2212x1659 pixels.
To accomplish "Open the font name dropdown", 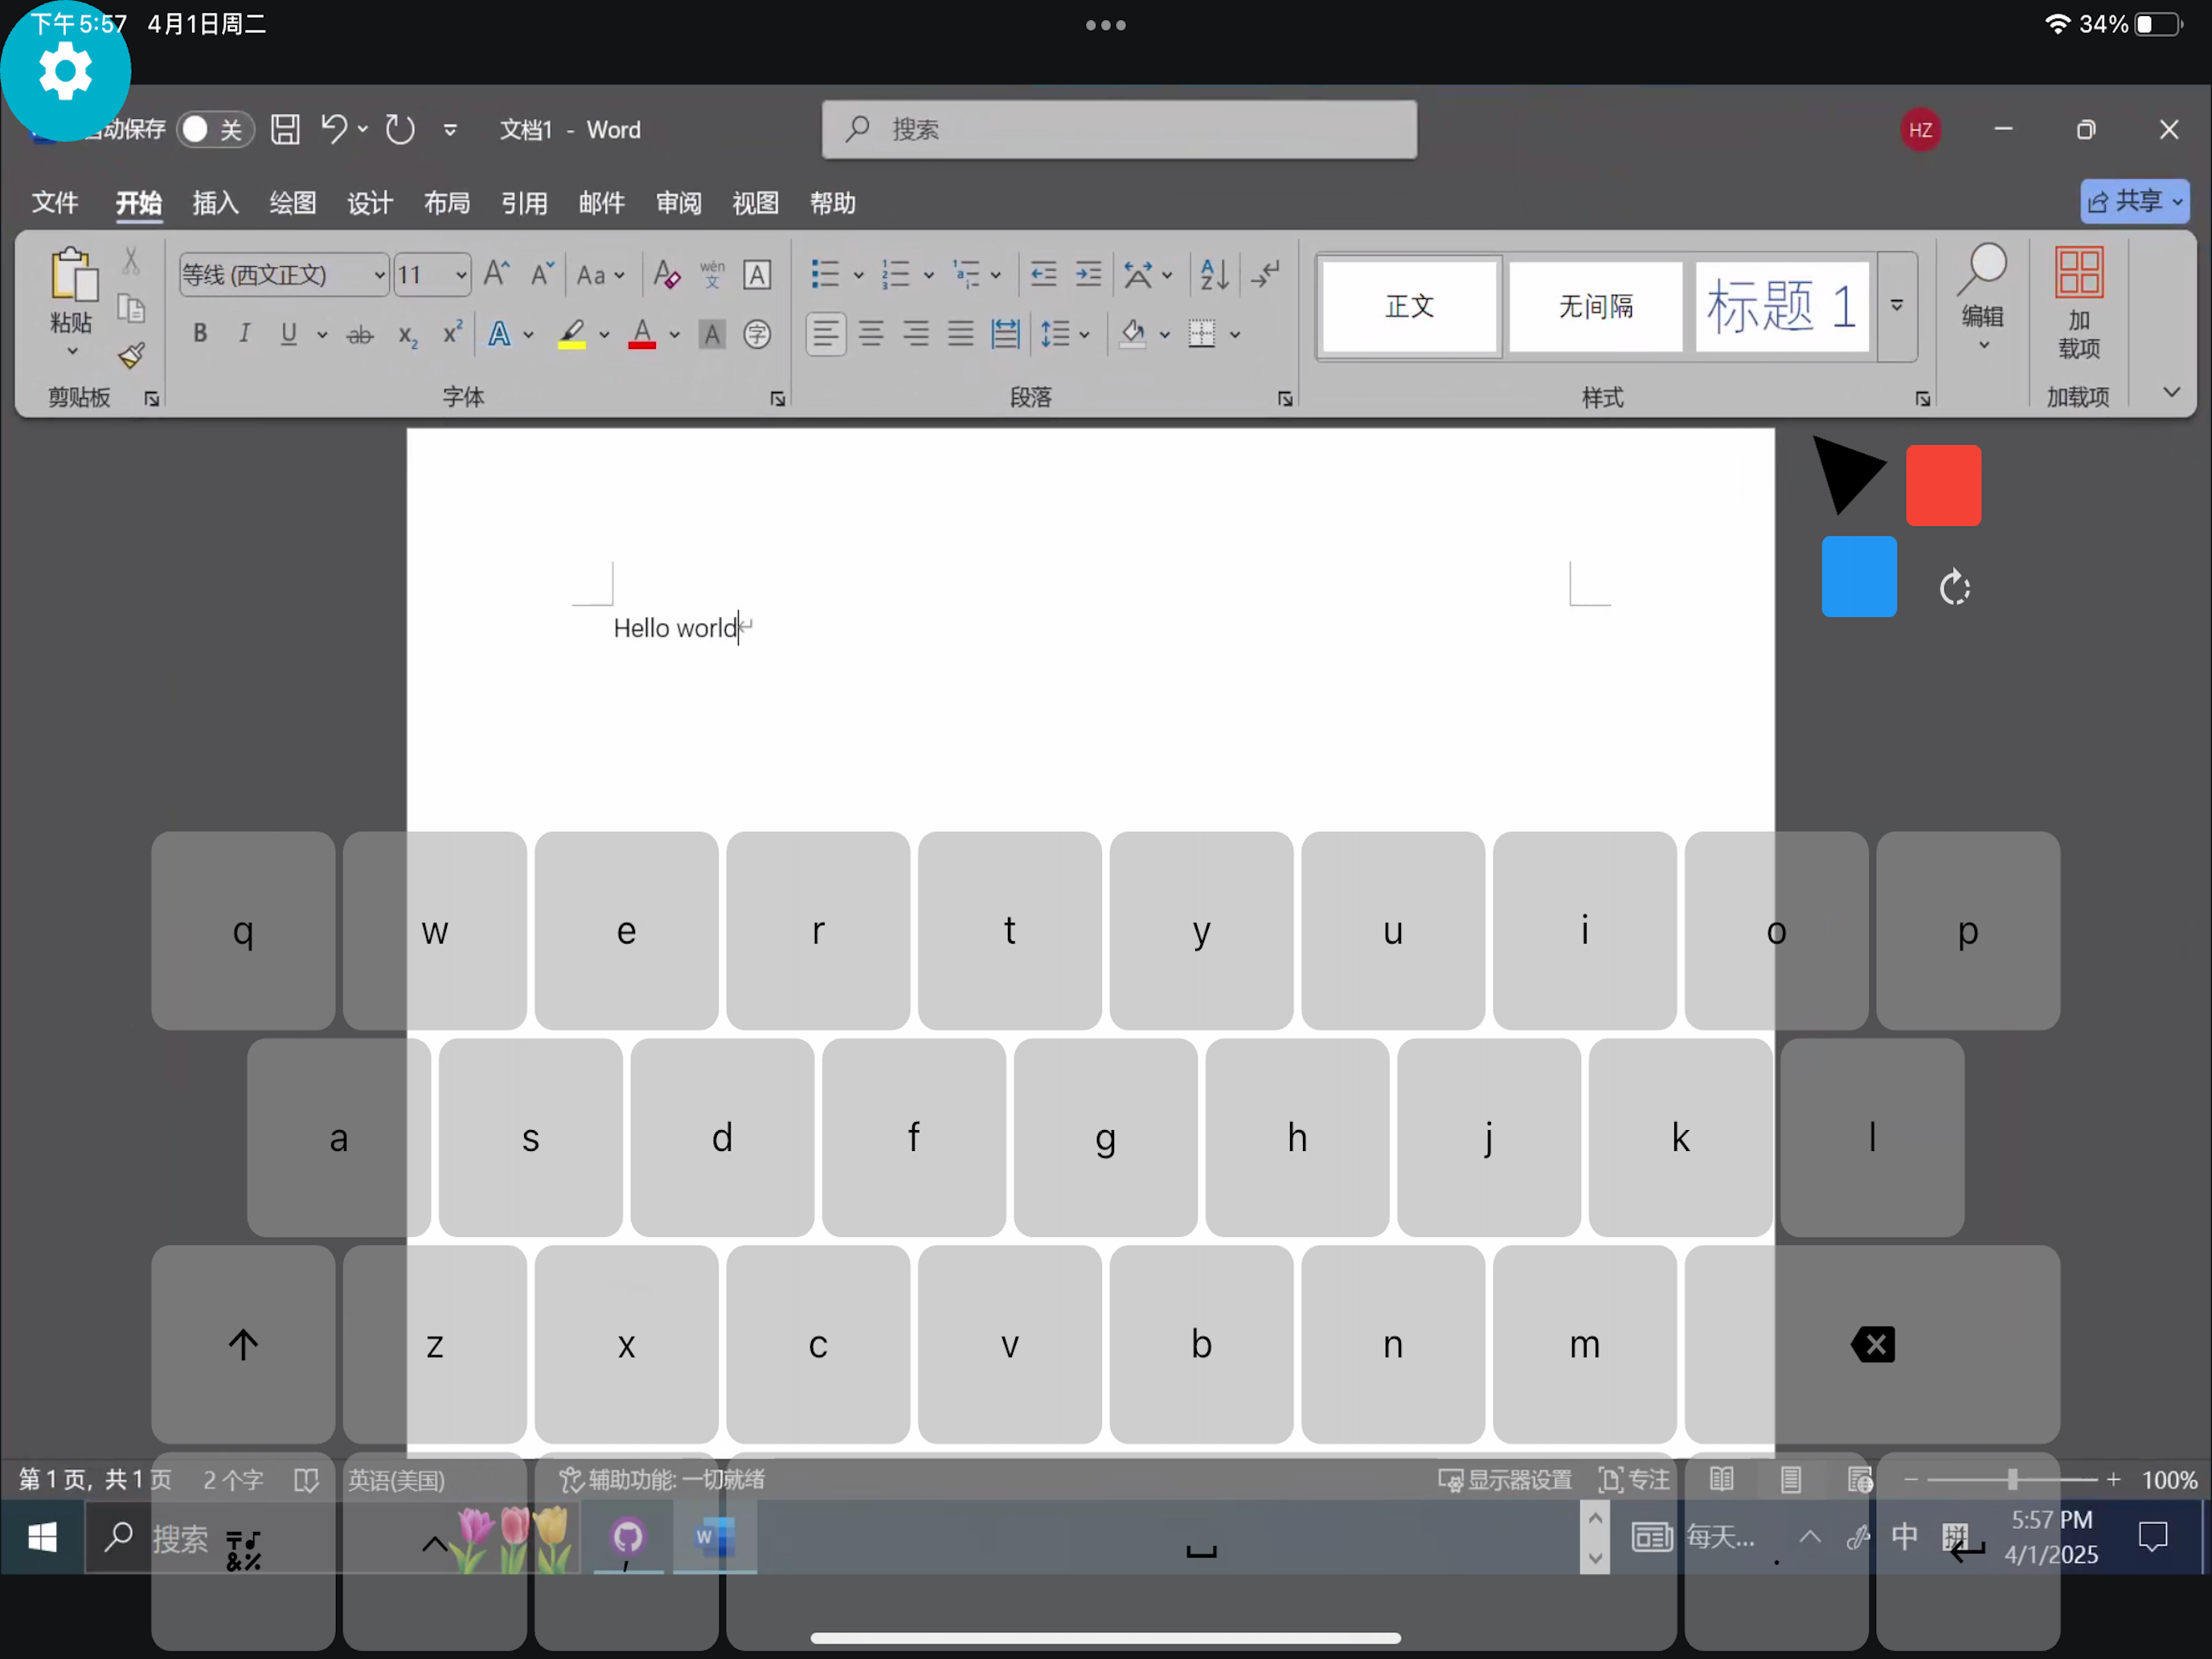I will [x=380, y=275].
